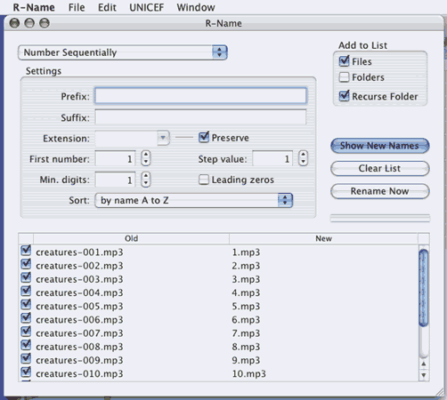Expand the Extension combo box arrow
The image size is (447, 400).
point(163,138)
